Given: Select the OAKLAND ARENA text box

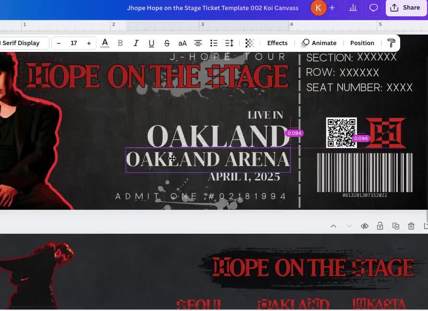Looking at the screenshot, I should 208,160.
